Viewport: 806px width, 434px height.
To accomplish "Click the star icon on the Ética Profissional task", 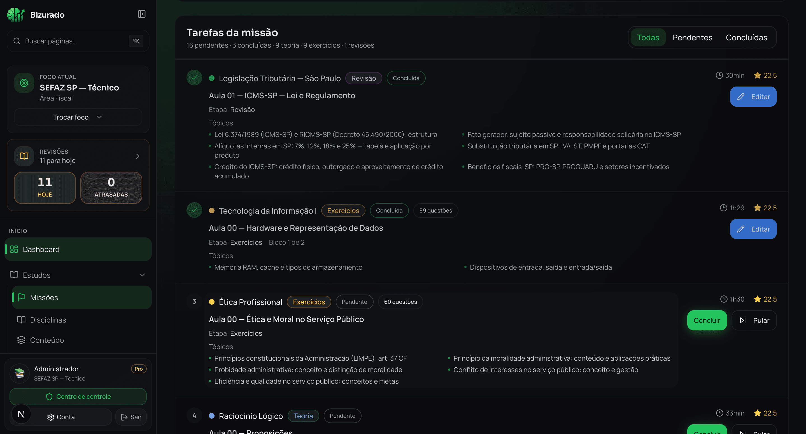I will pos(758,299).
